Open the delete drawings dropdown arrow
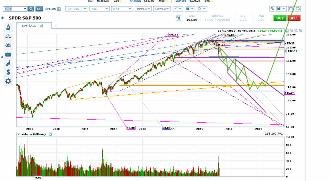The width and height of the screenshot is (330, 181). click(204, 9)
